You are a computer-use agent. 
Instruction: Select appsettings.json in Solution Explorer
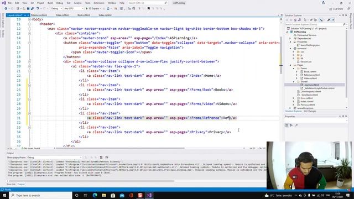pos(305,108)
